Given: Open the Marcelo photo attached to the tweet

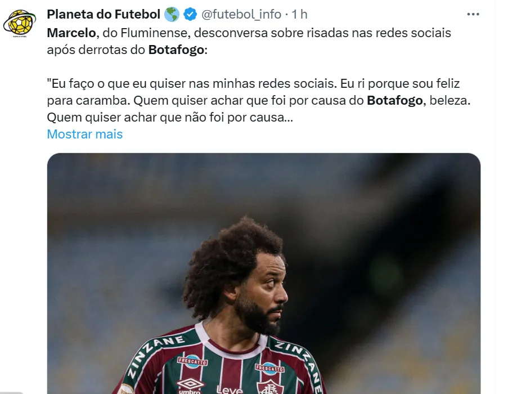Looking at the screenshot, I should pyautogui.click(x=264, y=274).
